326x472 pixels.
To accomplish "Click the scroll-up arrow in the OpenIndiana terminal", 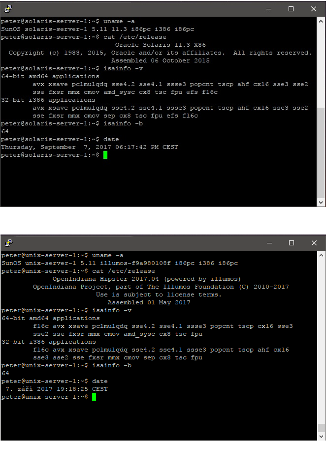I will (x=321, y=255).
